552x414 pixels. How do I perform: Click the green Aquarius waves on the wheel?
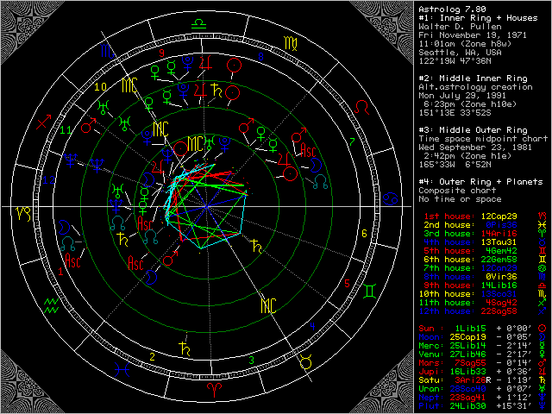click(x=51, y=304)
